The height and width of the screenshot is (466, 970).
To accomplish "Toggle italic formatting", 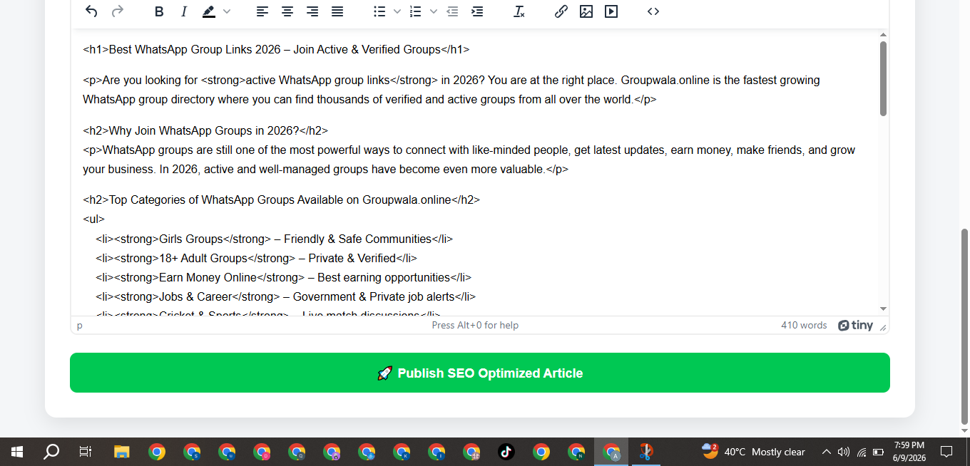I will tap(184, 11).
